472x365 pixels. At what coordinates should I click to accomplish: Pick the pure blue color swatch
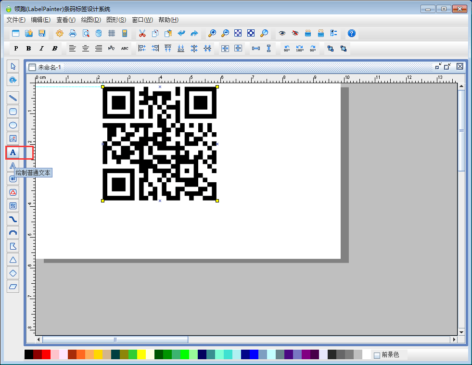[x=254, y=354]
